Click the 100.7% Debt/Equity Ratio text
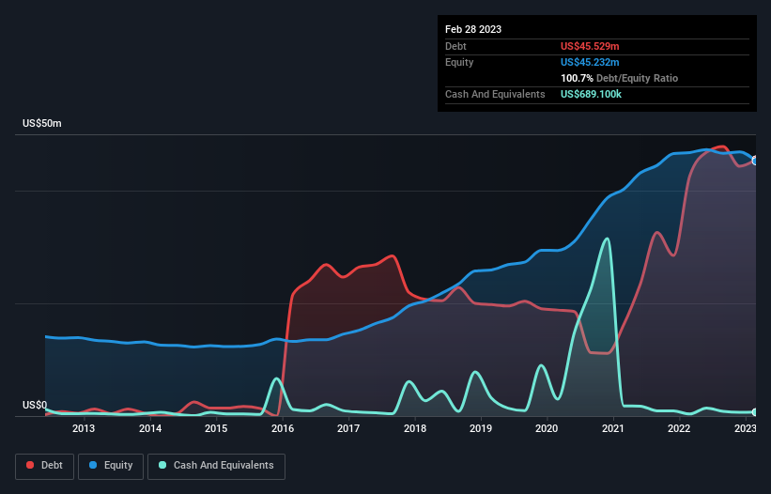This screenshot has height=494, width=771. (619, 78)
